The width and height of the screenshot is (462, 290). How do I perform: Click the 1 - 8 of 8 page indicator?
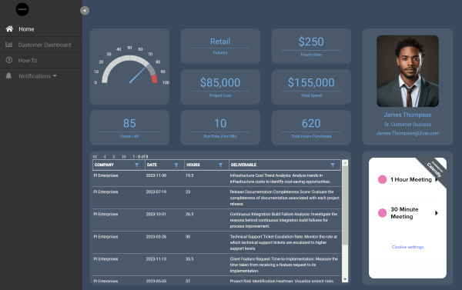140,157
